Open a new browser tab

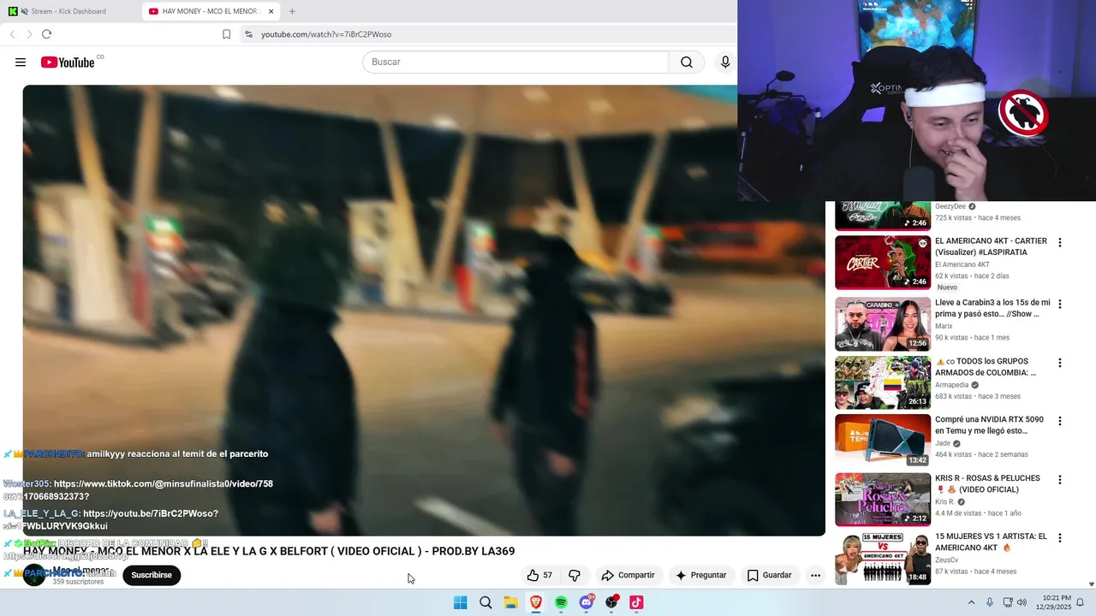pos(292,11)
